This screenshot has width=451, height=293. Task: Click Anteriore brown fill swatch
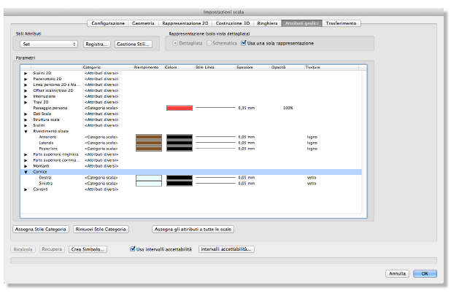149,137
